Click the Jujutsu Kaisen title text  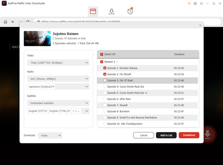66,34
